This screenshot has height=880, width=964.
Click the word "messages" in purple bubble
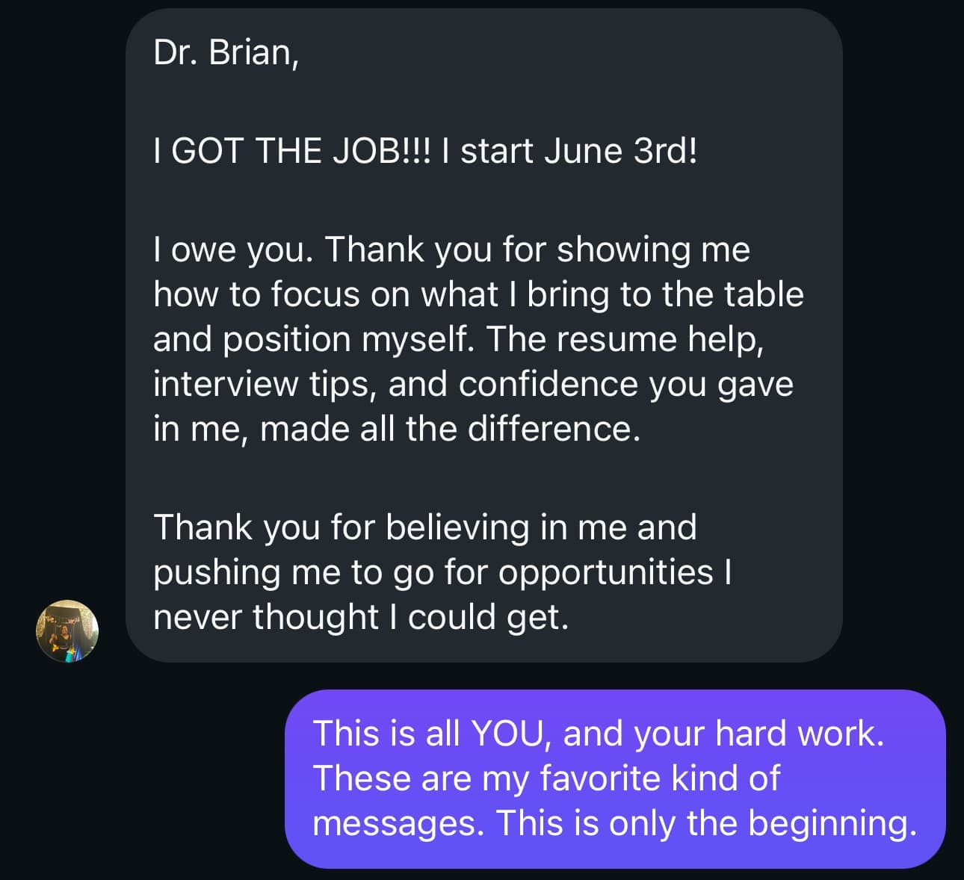coord(398,822)
